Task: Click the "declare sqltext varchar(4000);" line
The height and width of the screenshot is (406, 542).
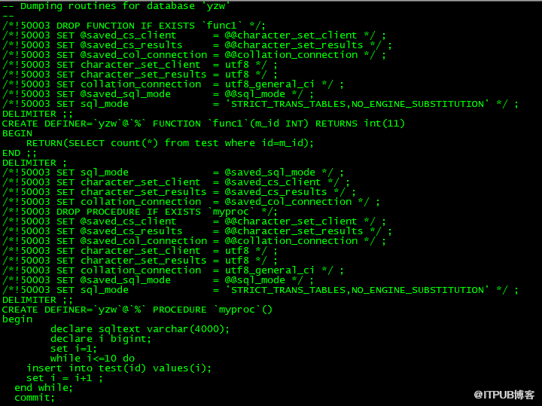Action: coord(140,329)
